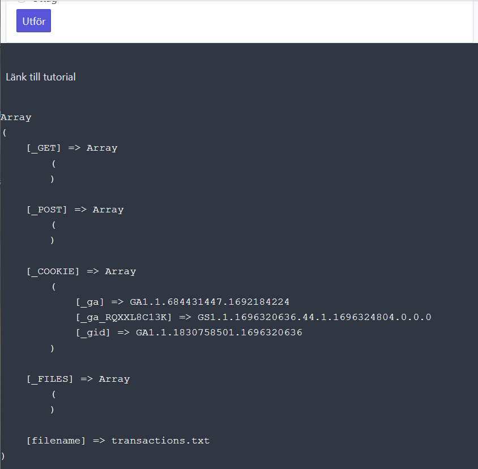Click the top-level Array heading text
This screenshot has height=469, width=478.
[x=16, y=117]
